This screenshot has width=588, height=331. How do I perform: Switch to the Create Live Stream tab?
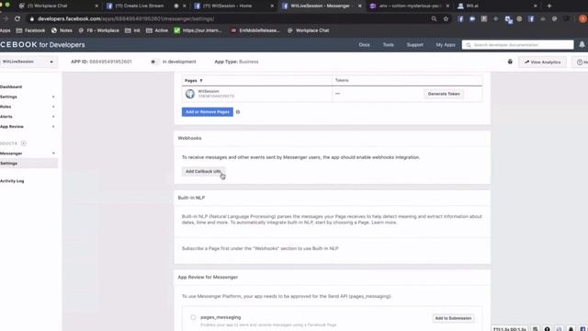pos(139,6)
